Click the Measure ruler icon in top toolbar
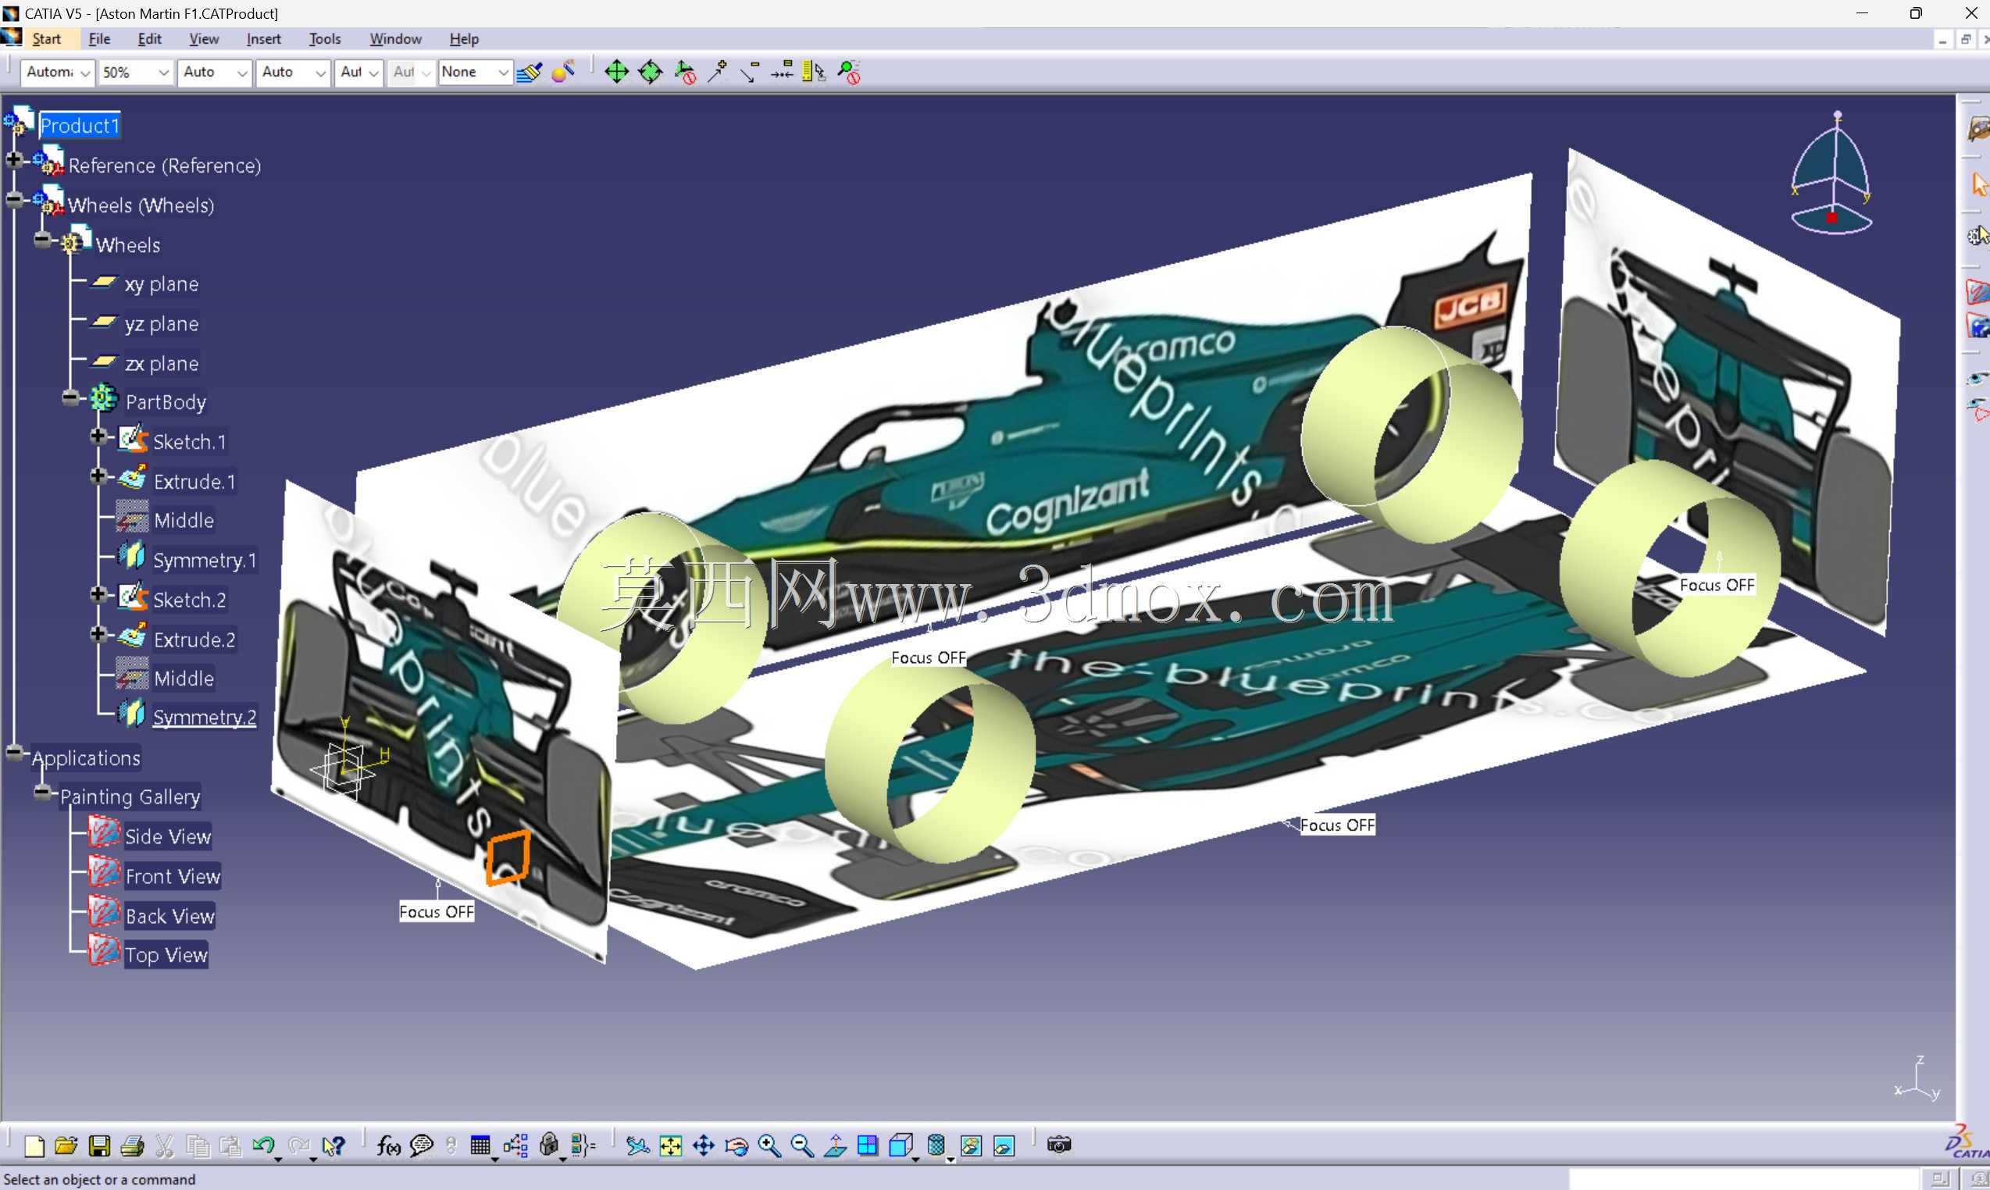Image resolution: width=1990 pixels, height=1190 pixels. click(814, 72)
